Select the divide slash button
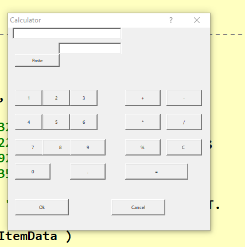Viewport: 245px width, 247px height. point(184,122)
